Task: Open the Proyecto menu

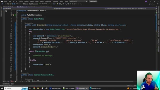Action: [21, 1]
